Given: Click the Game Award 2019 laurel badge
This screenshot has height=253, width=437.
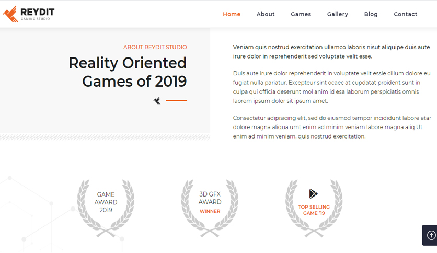Looking at the screenshot, I should (106, 208).
